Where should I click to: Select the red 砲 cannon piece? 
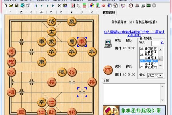point(11,62)
